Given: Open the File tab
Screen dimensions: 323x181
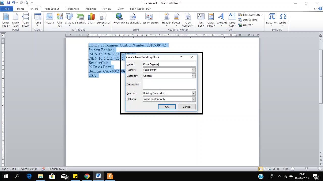Looking at the screenshot, I should 7,9.
